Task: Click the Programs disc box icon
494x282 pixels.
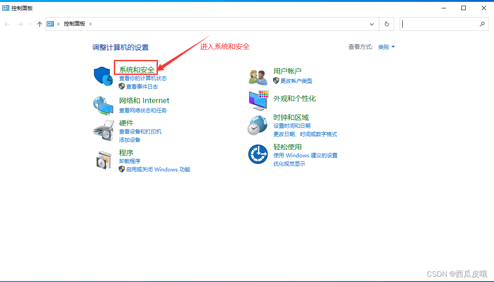Action: [x=104, y=160]
